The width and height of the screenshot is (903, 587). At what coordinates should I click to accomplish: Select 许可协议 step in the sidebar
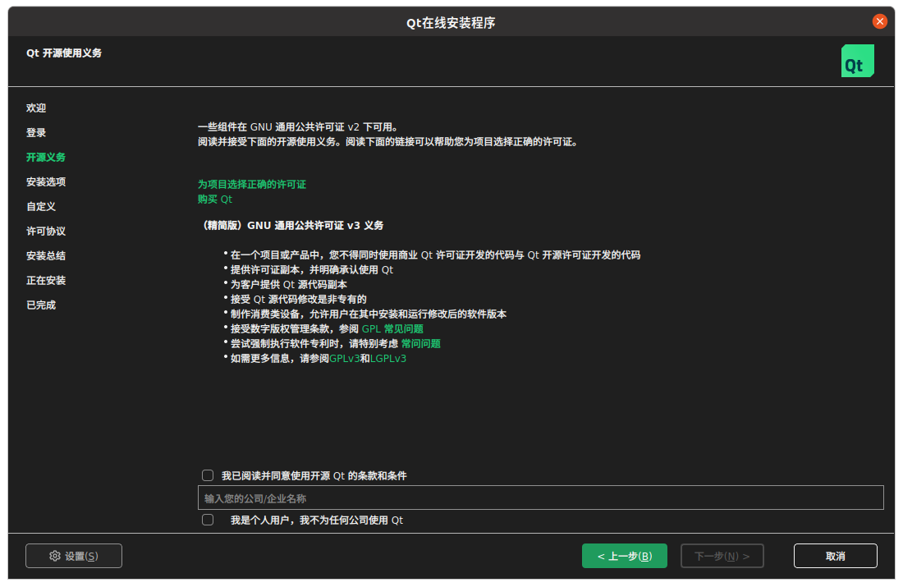(45, 231)
